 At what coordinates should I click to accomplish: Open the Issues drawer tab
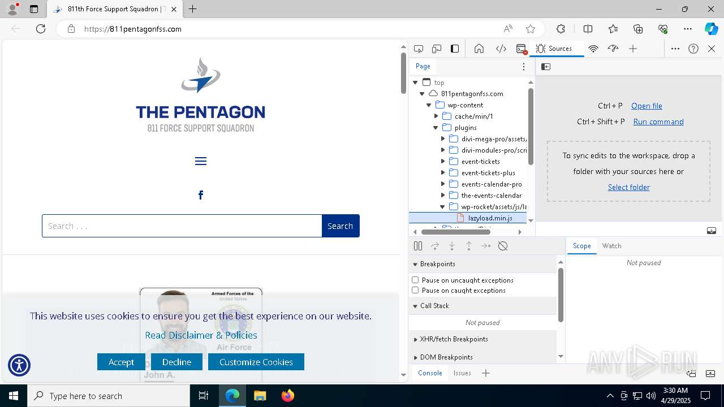coord(462,373)
